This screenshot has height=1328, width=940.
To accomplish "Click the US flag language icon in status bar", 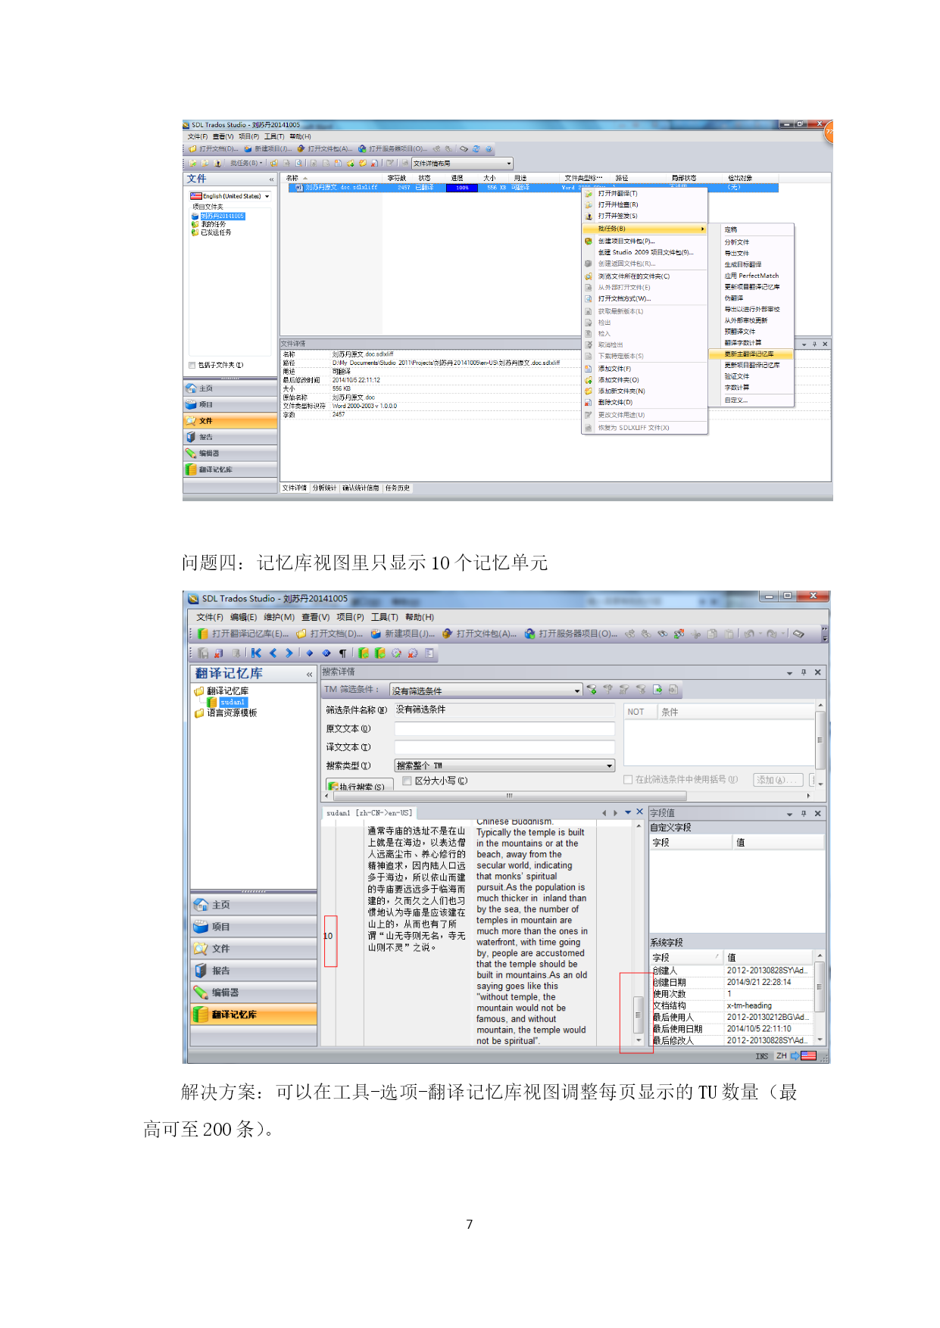I will (808, 1055).
